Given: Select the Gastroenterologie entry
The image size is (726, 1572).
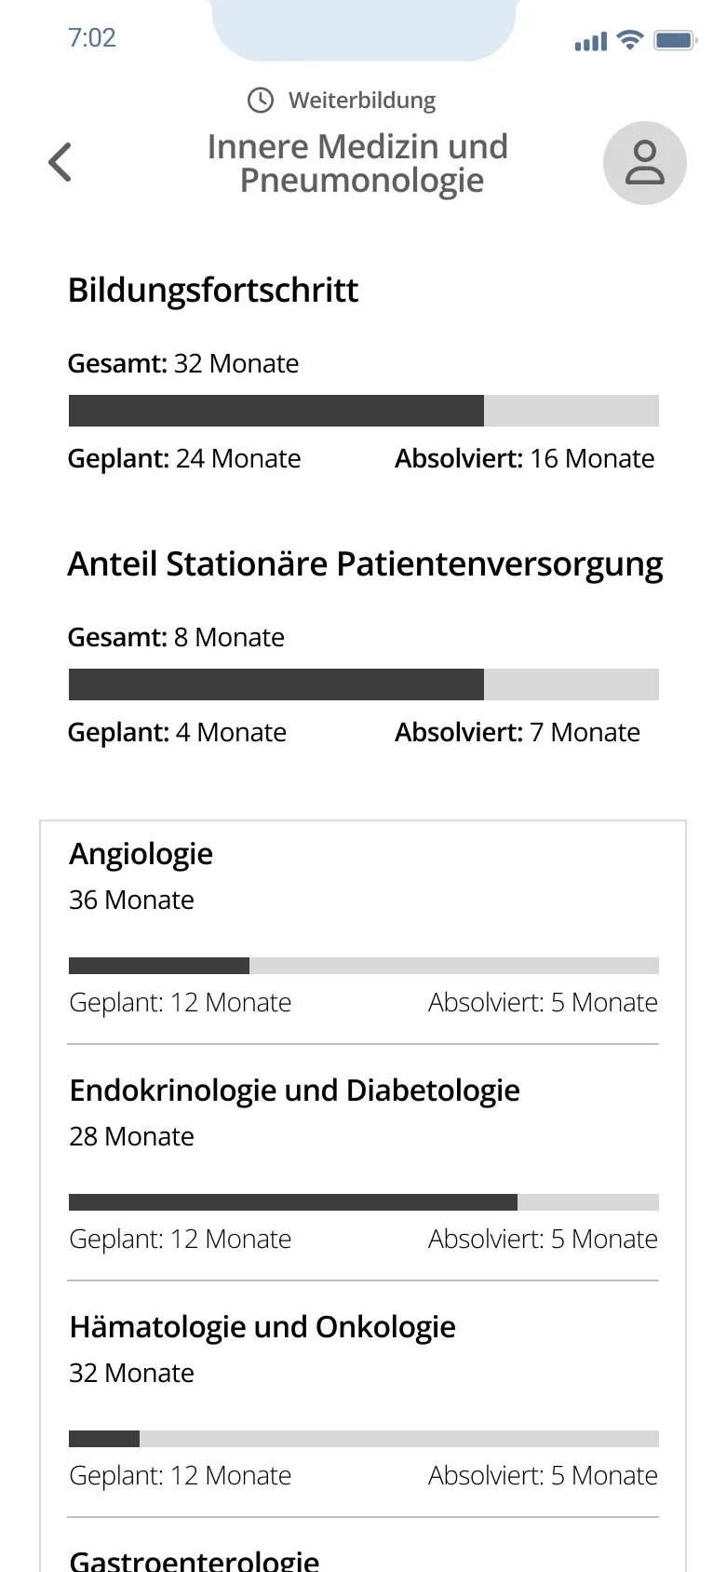Looking at the screenshot, I should tap(195, 1559).
